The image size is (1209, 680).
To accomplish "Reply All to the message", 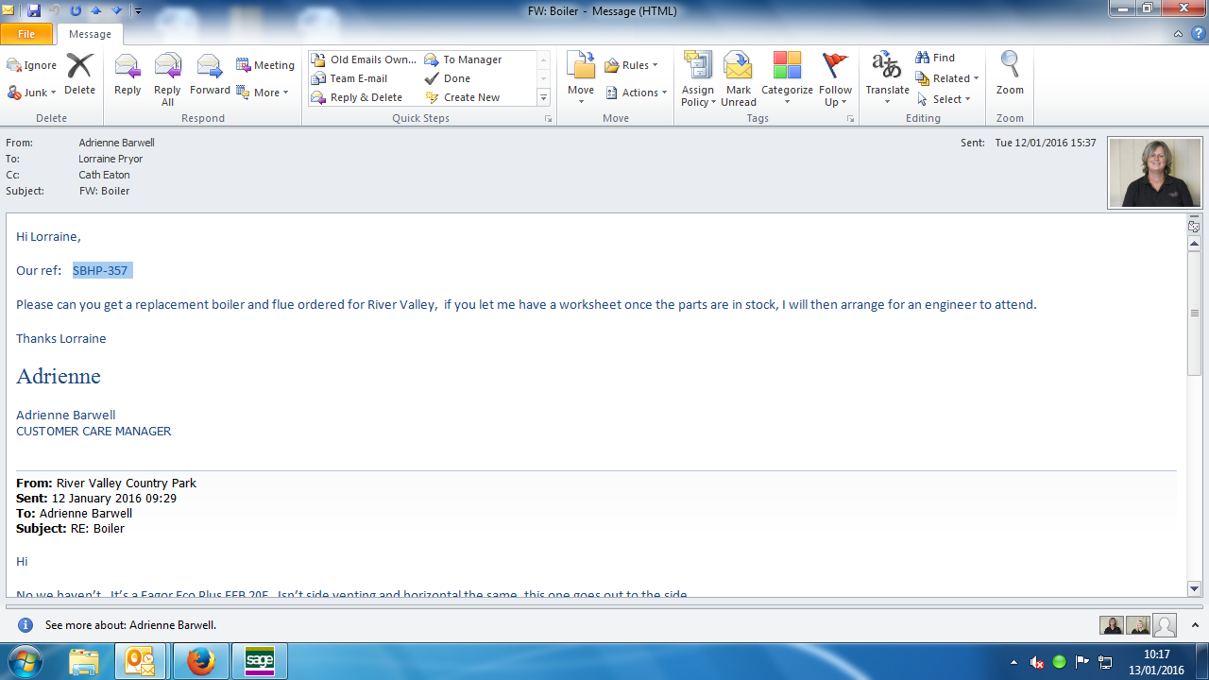I will (x=167, y=79).
